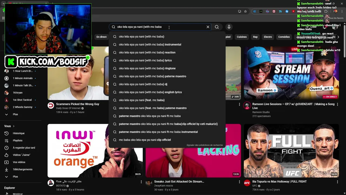Open the '1st Shot Tactical' subscription channel

coord(21,100)
